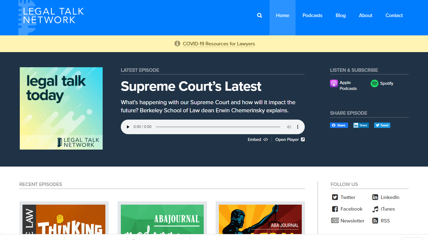Click the Twitter follow icon
The width and height of the screenshot is (428, 240).
tap(335, 197)
